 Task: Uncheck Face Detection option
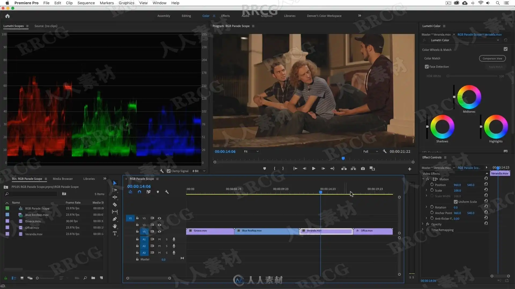point(427,67)
